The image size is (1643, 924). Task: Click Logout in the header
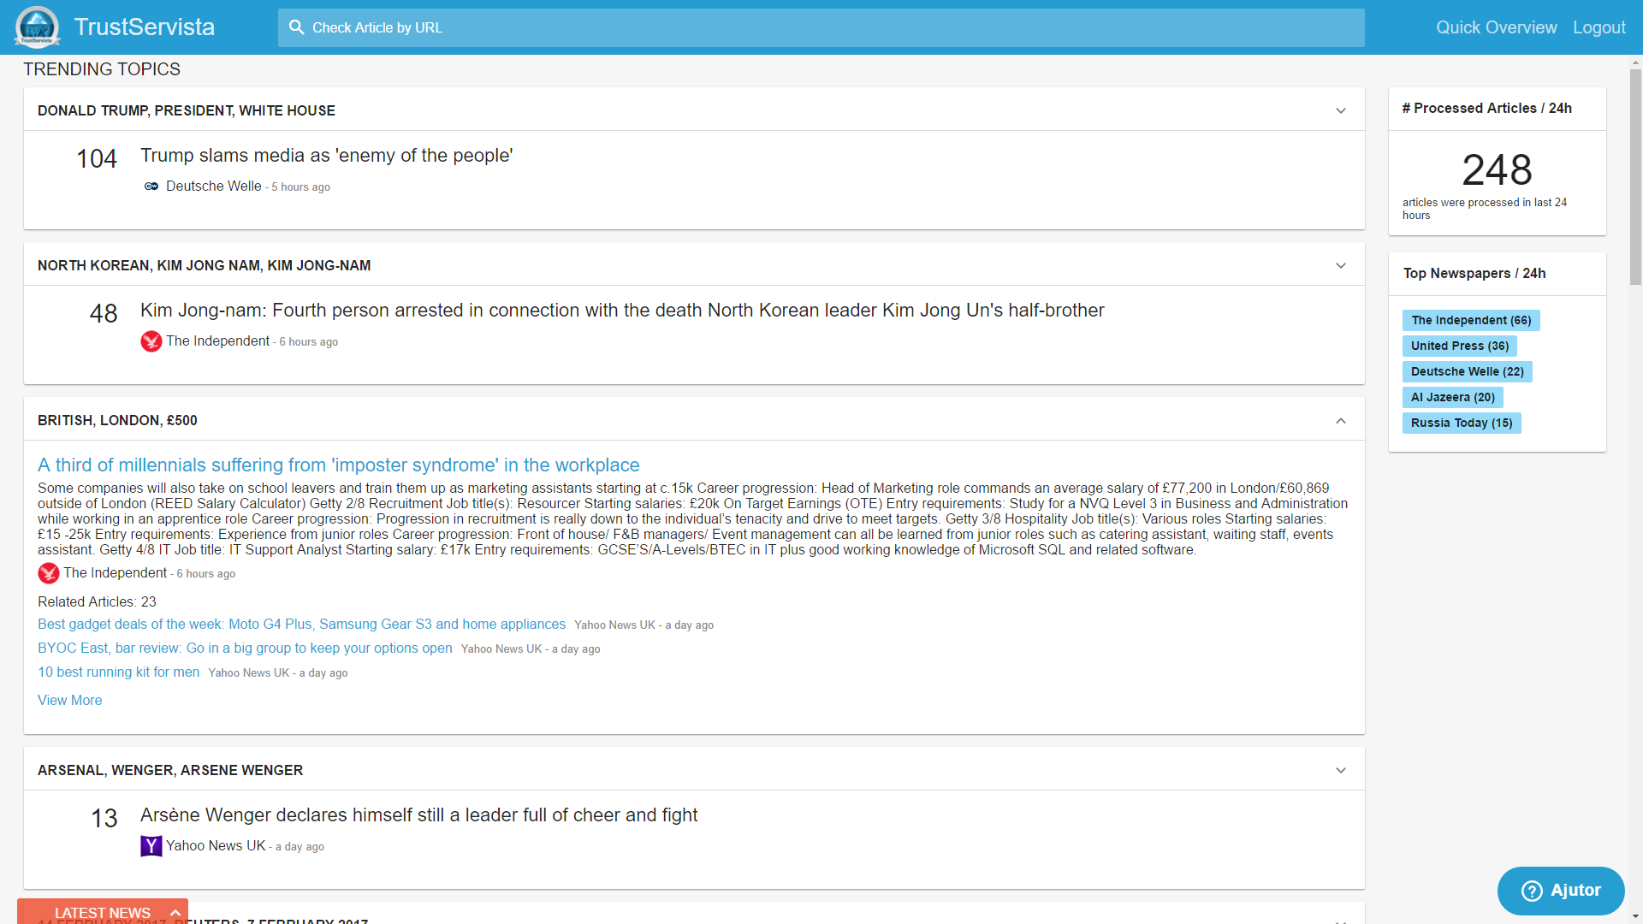click(x=1599, y=27)
